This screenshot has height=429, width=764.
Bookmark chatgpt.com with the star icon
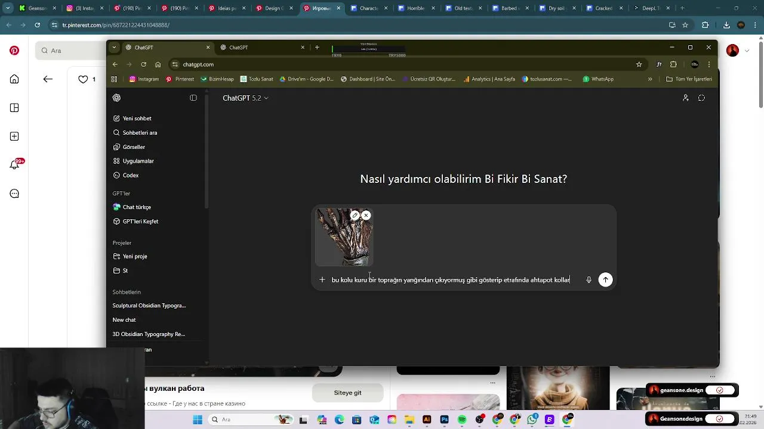point(639,64)
